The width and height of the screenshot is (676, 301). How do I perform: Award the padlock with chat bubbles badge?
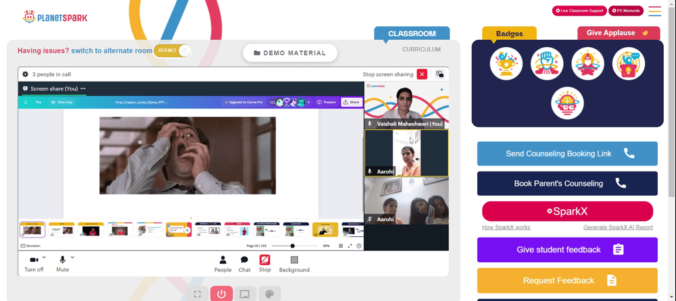pos(629,63)
